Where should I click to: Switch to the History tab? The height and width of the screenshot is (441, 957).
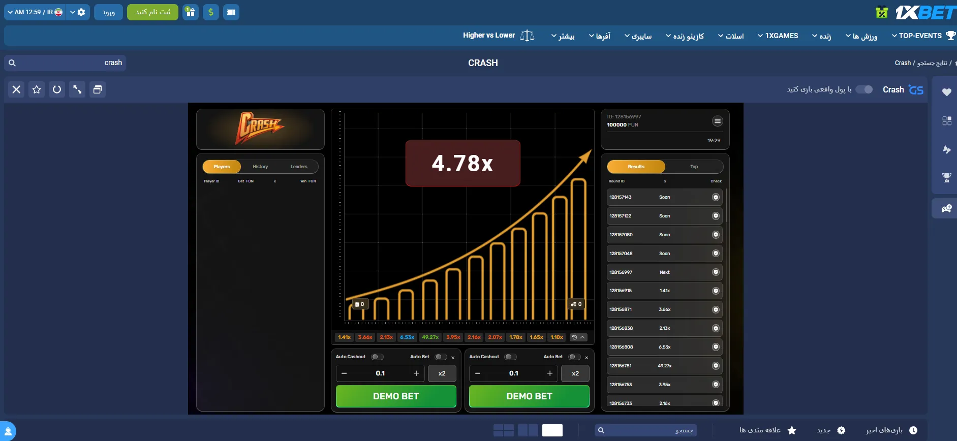(x=260, y=167)
